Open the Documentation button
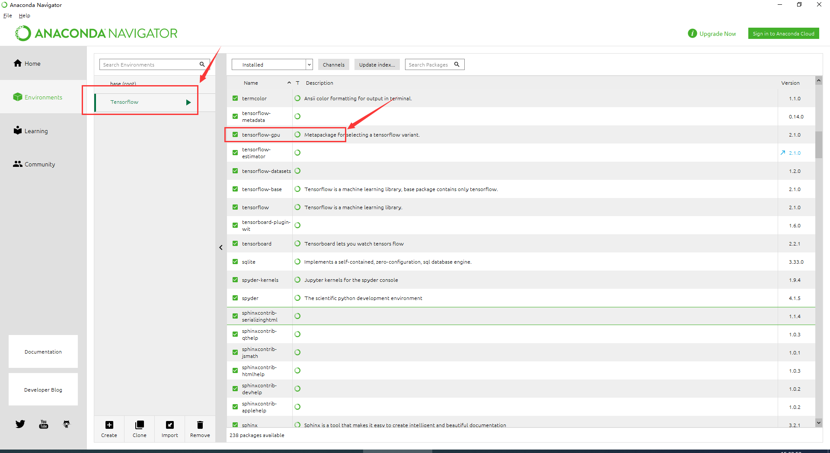This screenshot has height=453, width=830. pyautogui.click(x=43, y=351)
